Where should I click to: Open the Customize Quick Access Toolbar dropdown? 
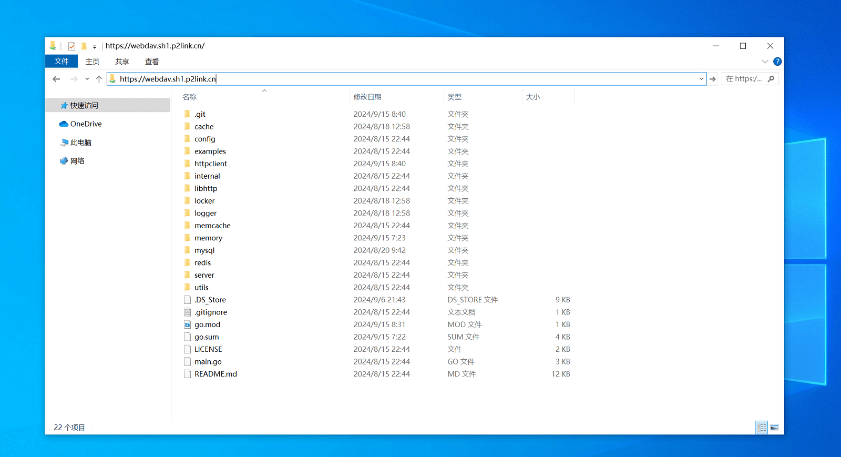[95, 47]
